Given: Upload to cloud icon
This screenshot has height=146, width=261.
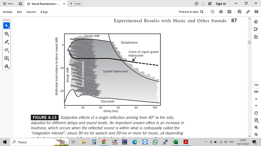Looking at the screenshot, I should click(x=221, y=12).
